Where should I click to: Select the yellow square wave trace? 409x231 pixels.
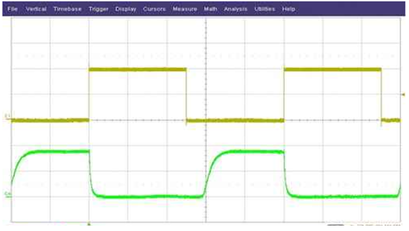click(137, 69)
